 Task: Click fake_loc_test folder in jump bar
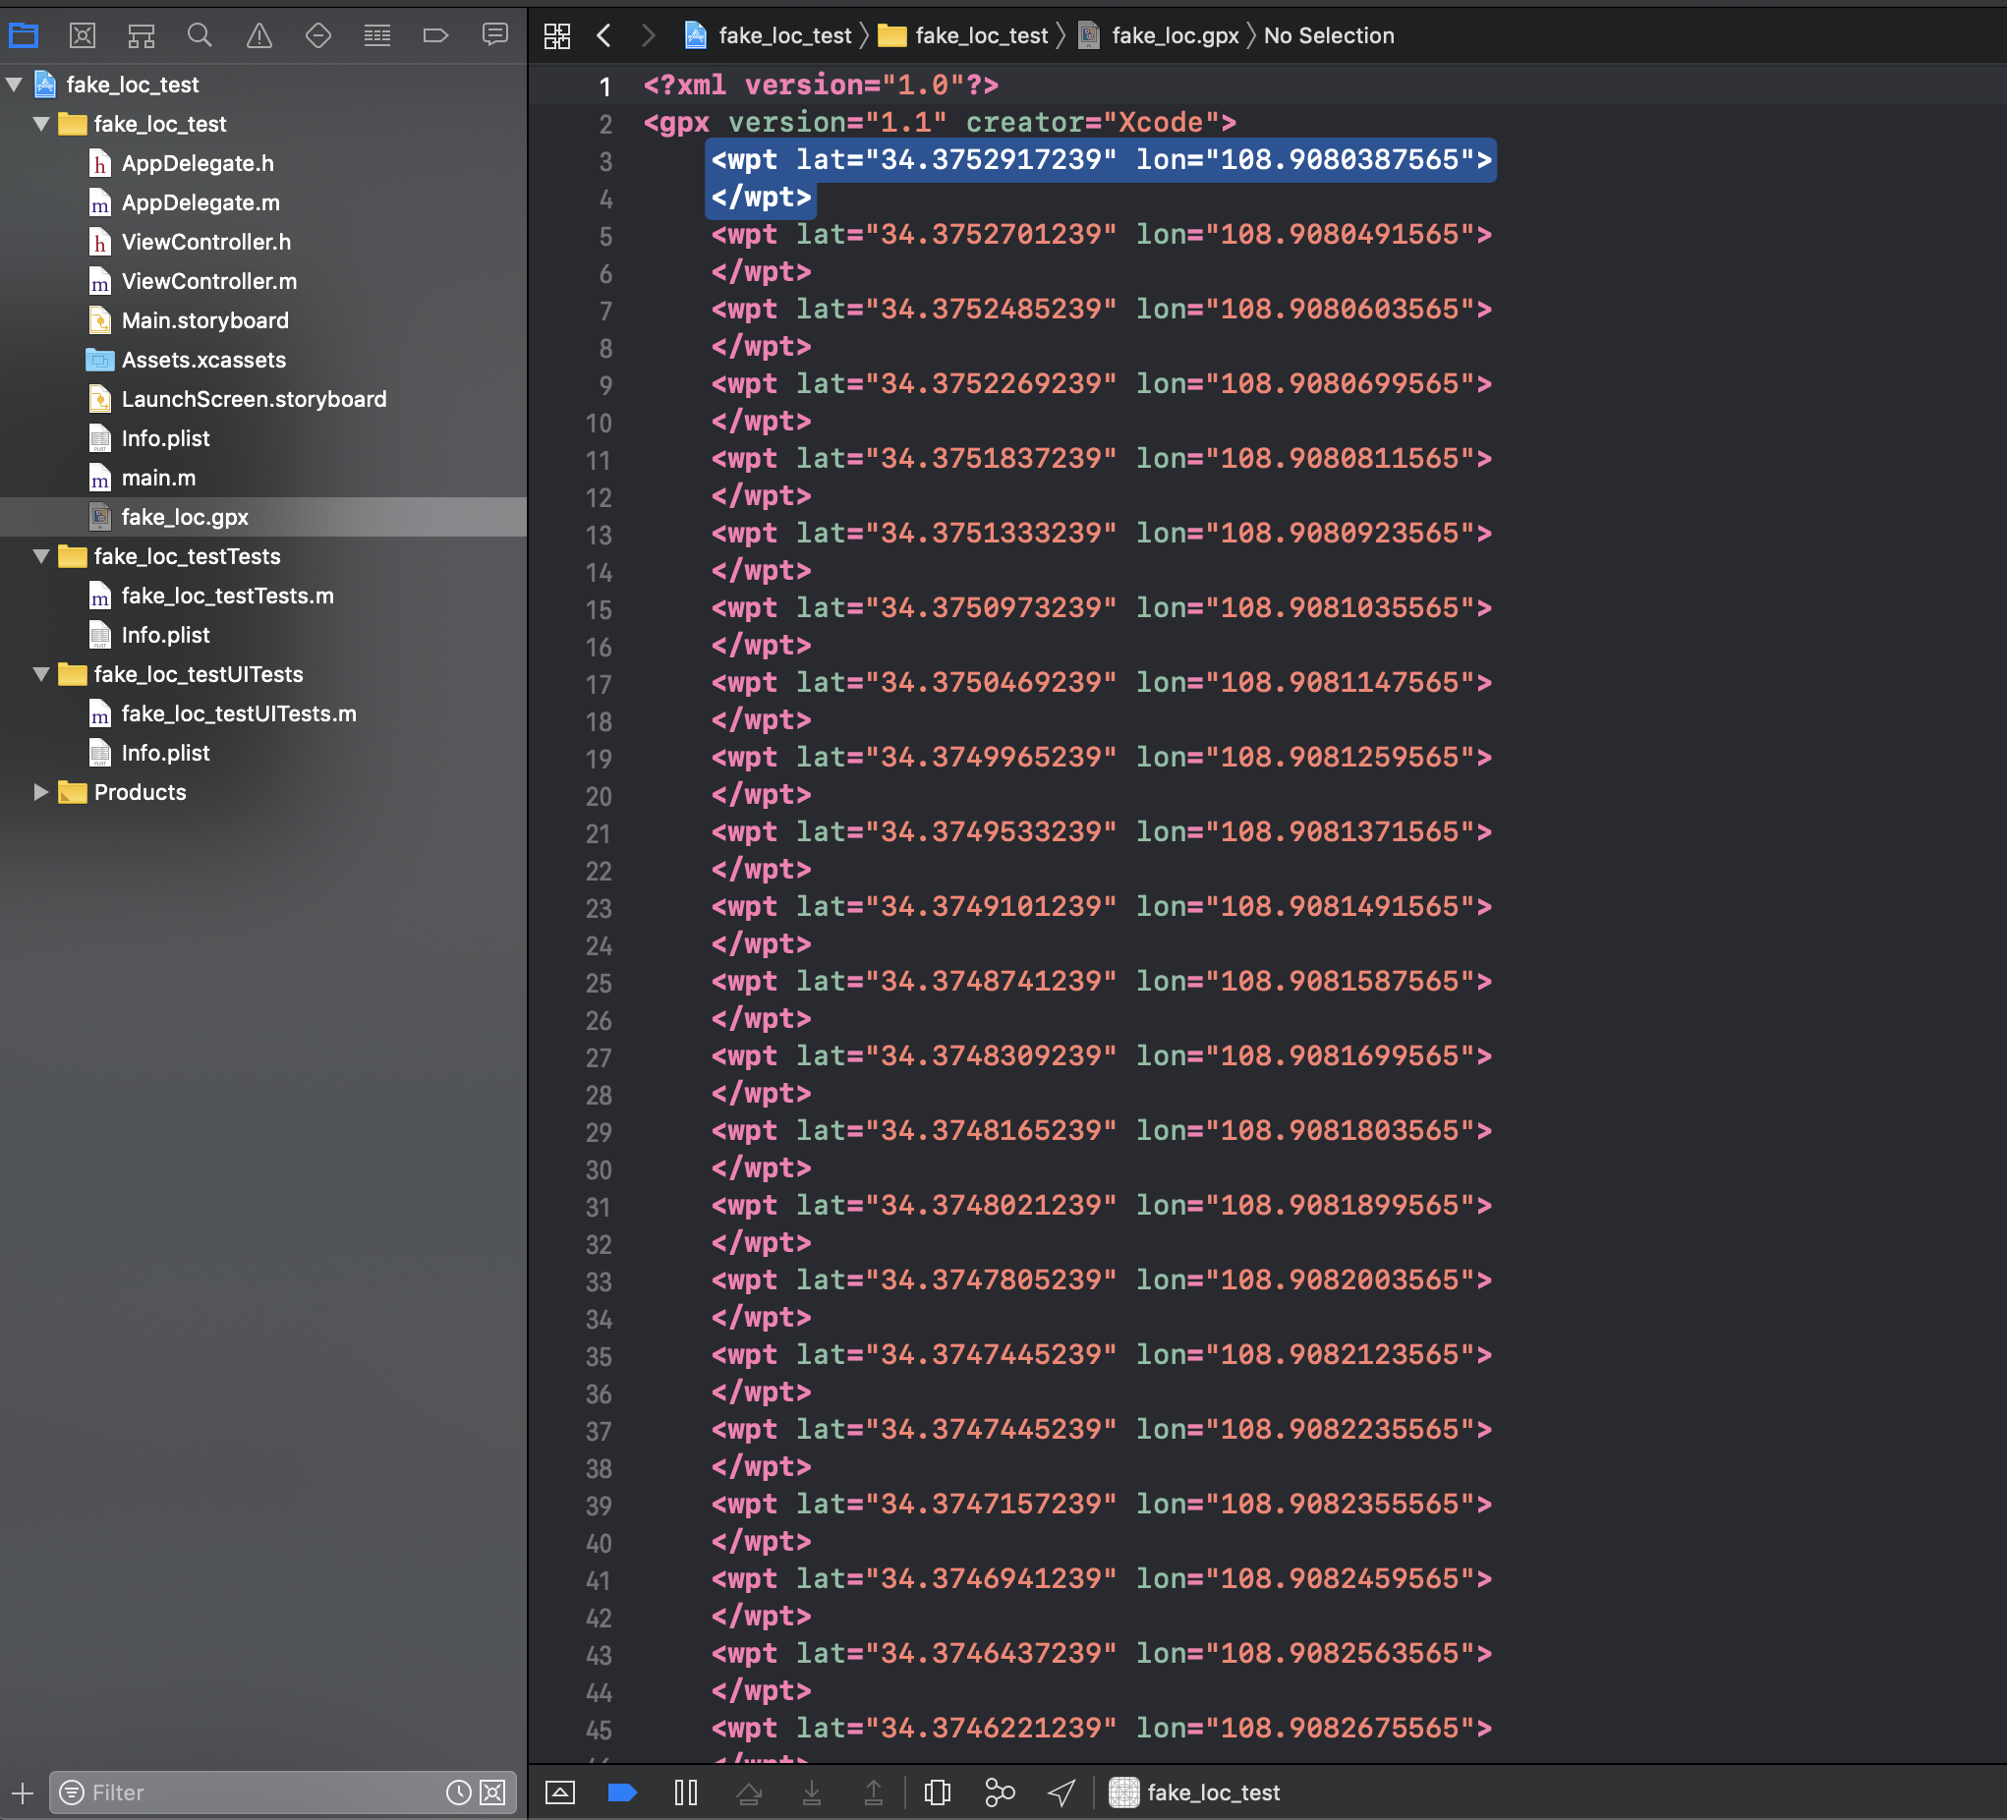pyautogui.click(x=962, y=35)
